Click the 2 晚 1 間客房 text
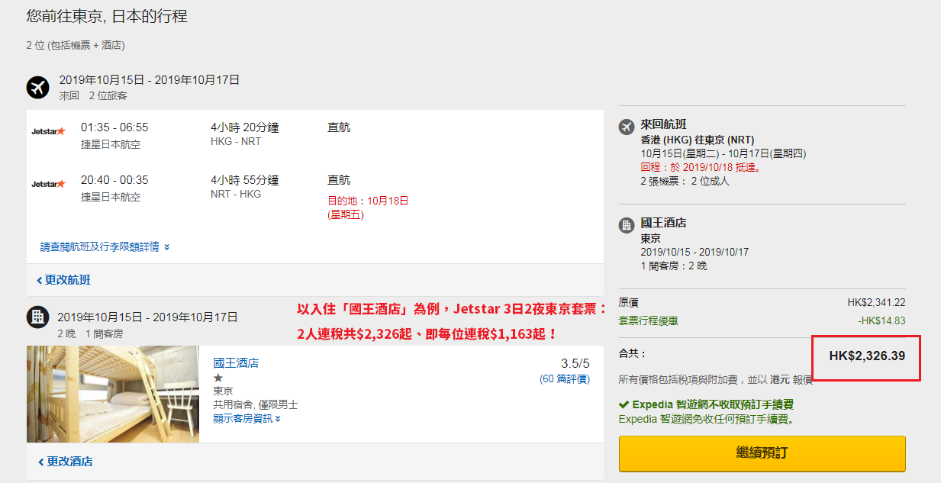The image size is (941, 483). (90, 333)
